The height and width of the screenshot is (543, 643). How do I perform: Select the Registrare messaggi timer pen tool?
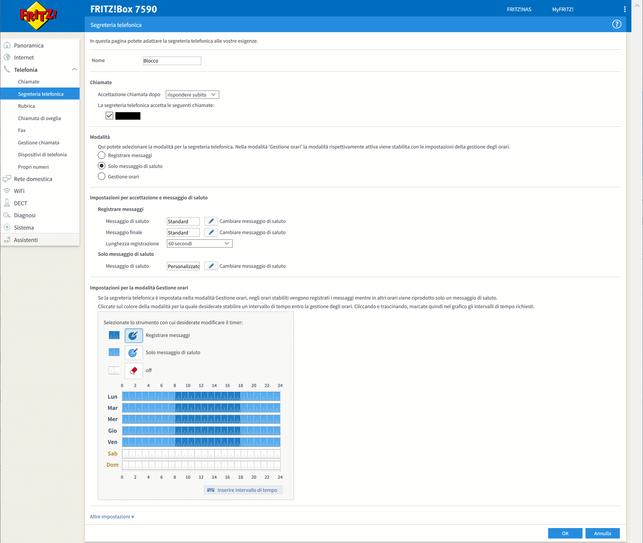[134, 335]
